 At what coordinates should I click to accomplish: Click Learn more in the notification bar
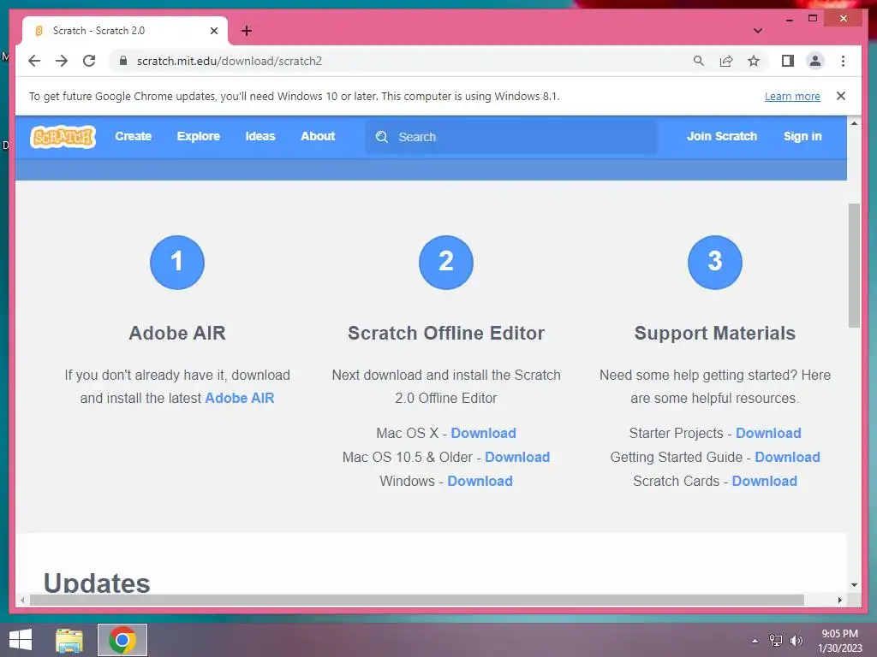792,96
